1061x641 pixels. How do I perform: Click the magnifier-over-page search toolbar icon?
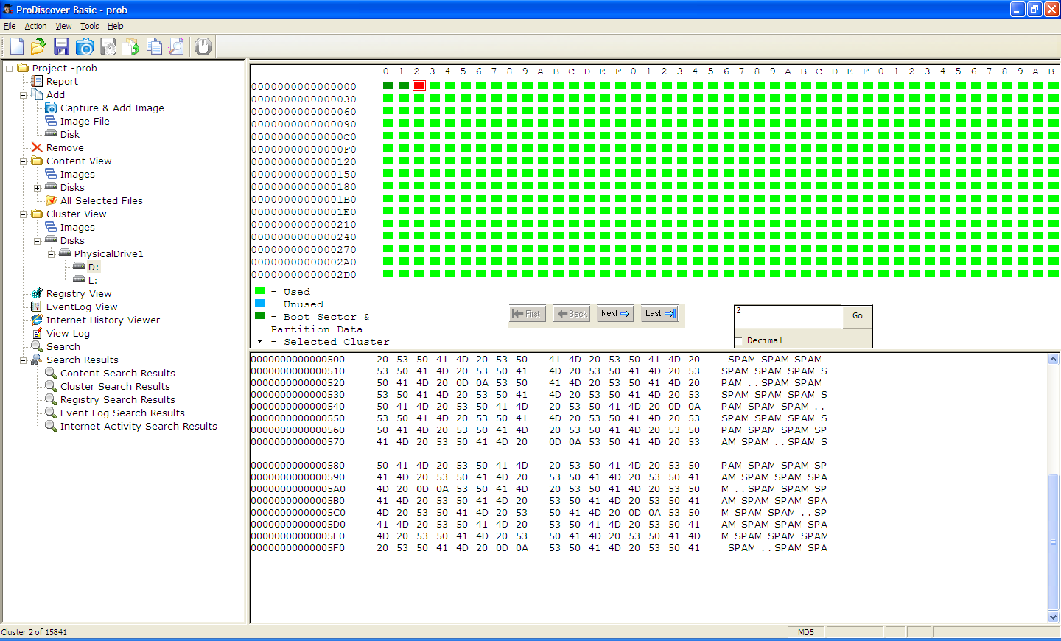[x=177, y=46]
